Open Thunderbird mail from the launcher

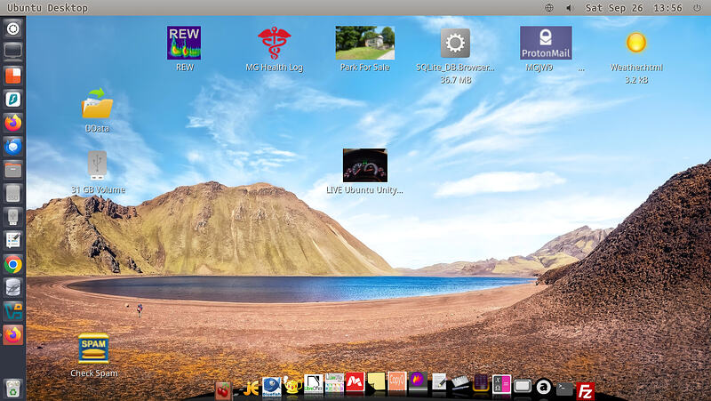[x=12, y=147]
